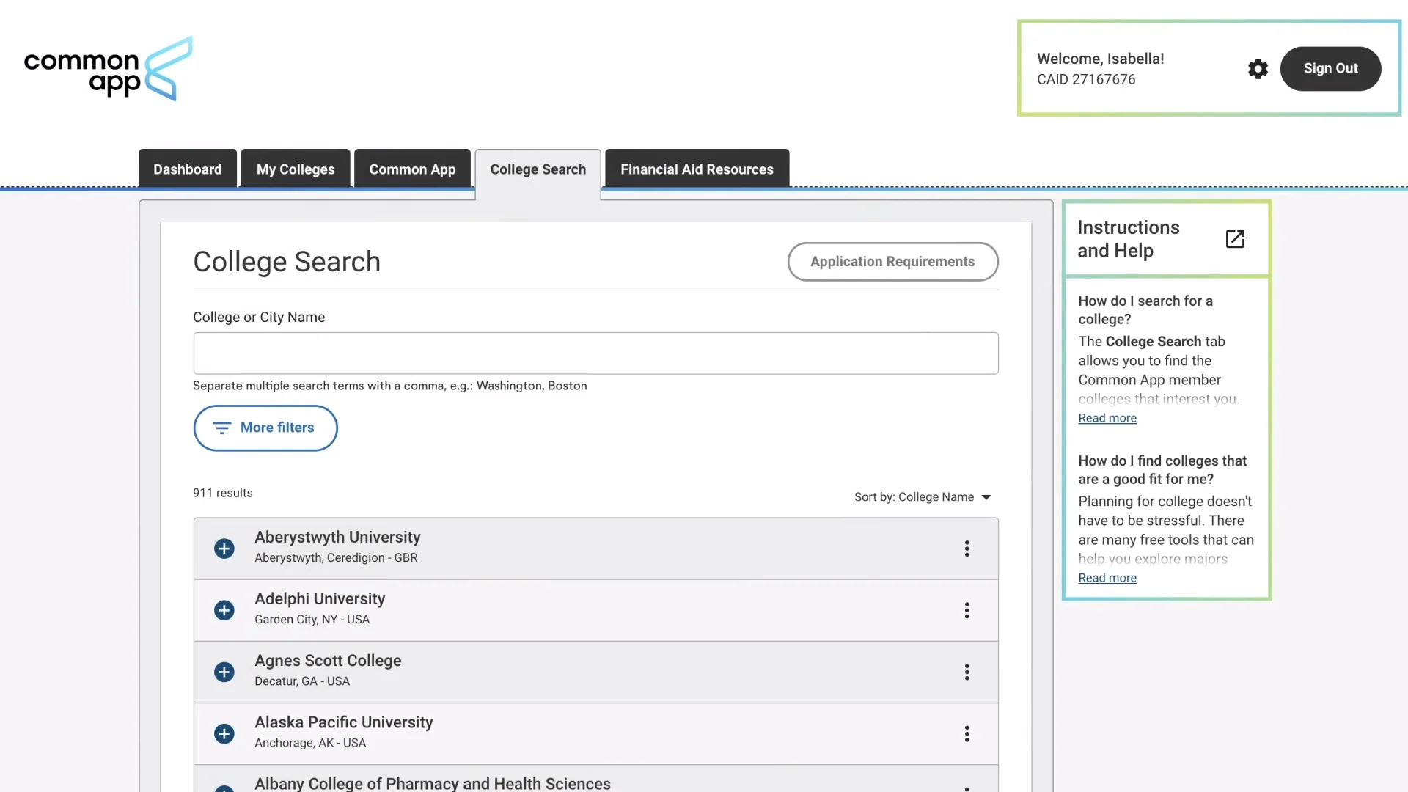Screen dimensions: 1408x792
Task: Read more about finding colleges that fit
Action: (1107, 579)
